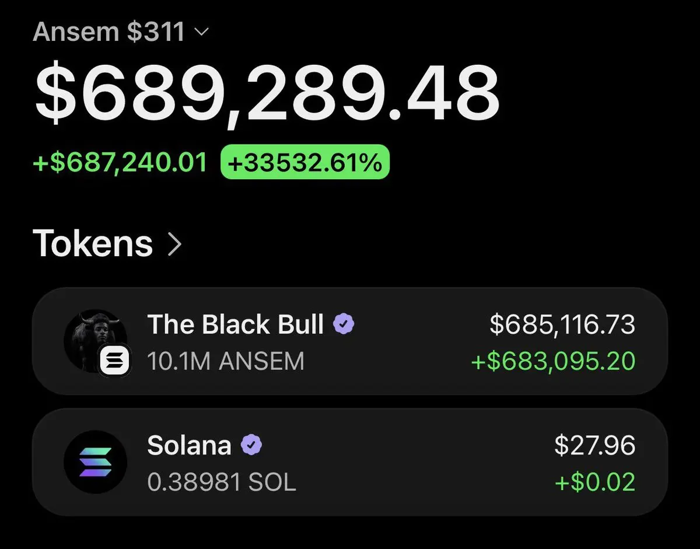Image resolution: width=700 pixels, height=549 pixels.
Task: Tap the 0.38981 SOL balance label
Action: pyautogui.click(x=222, y=482)
